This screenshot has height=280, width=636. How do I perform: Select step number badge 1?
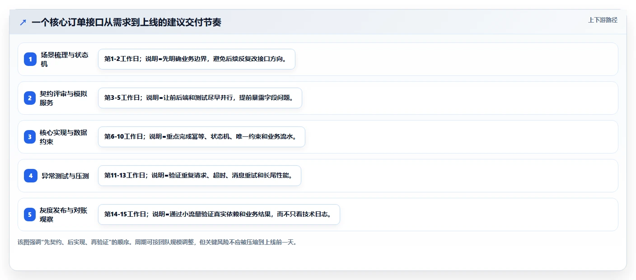point(30,59)
